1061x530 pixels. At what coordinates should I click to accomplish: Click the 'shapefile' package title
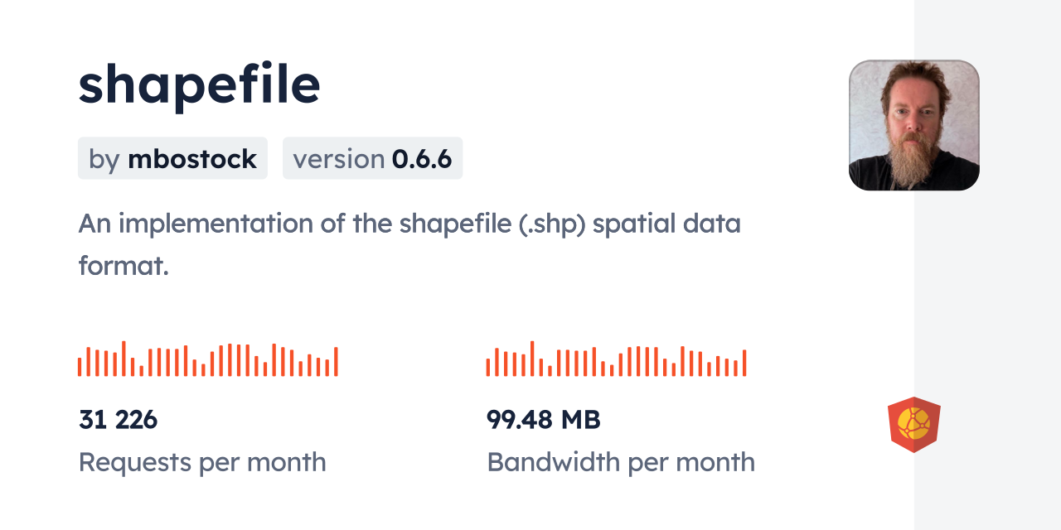pos(199,84)
